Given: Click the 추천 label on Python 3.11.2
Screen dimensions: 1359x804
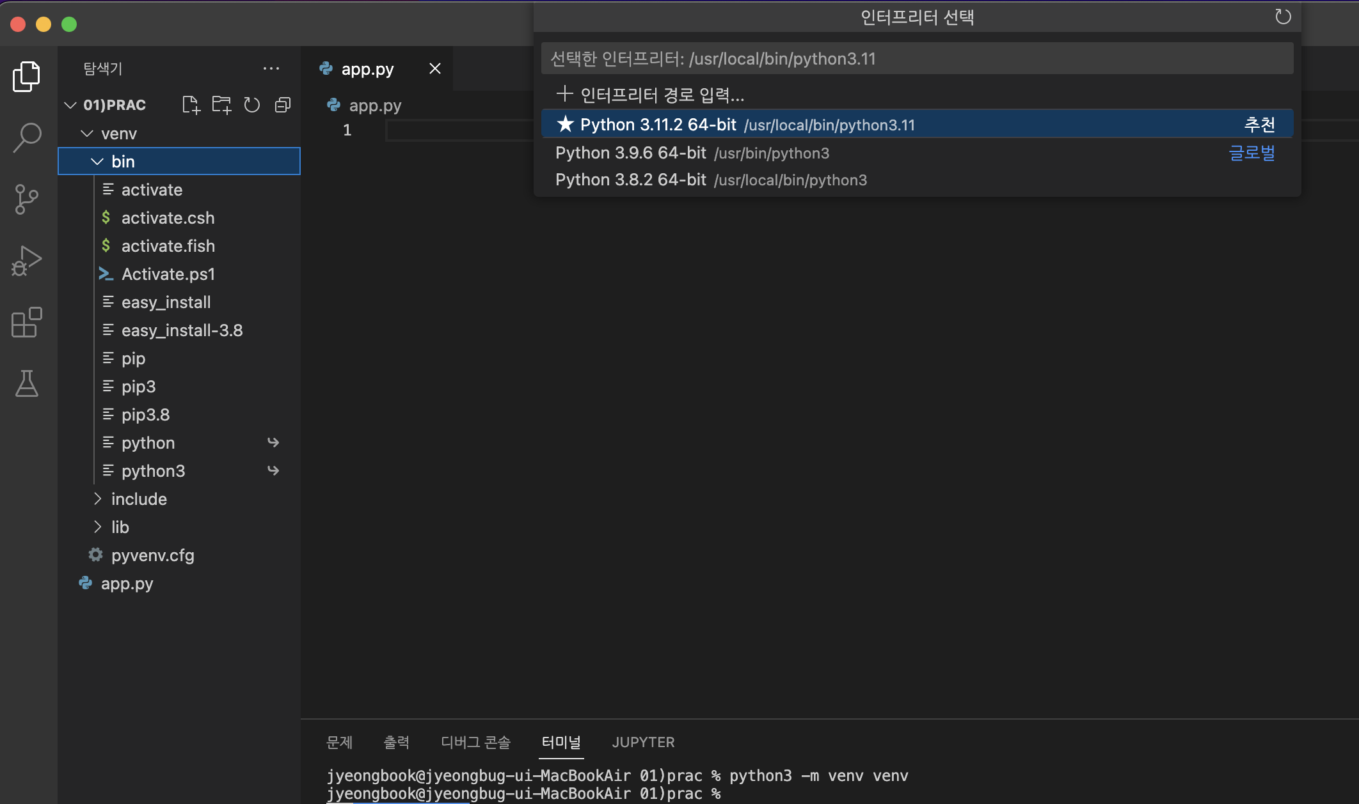Looking at the screenshot, I should [x=1260, y=124].
